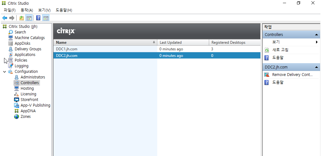This screenshot has height=156, width=322.
Task: Click 보기 in the actions pane
Action: coord(276,42)
